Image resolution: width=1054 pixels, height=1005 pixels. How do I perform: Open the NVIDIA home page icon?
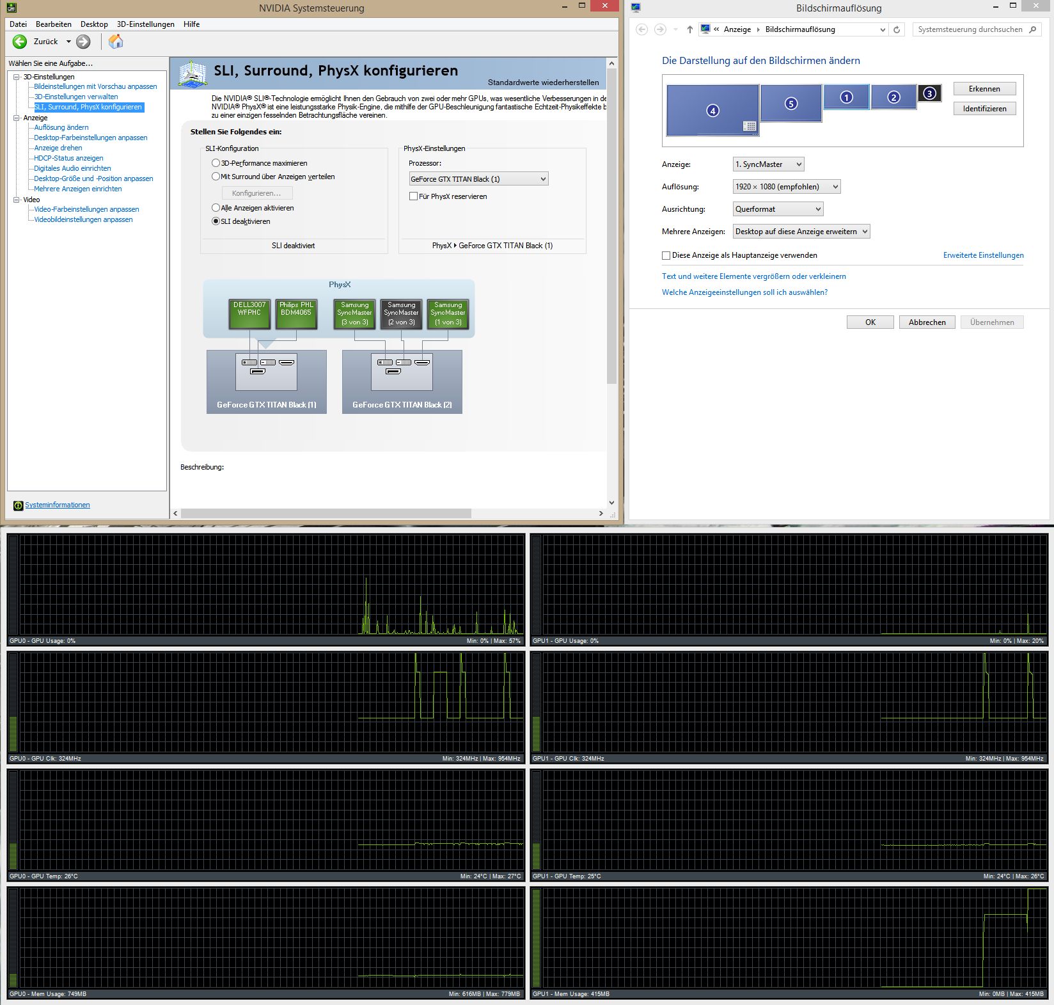point(116,42)
